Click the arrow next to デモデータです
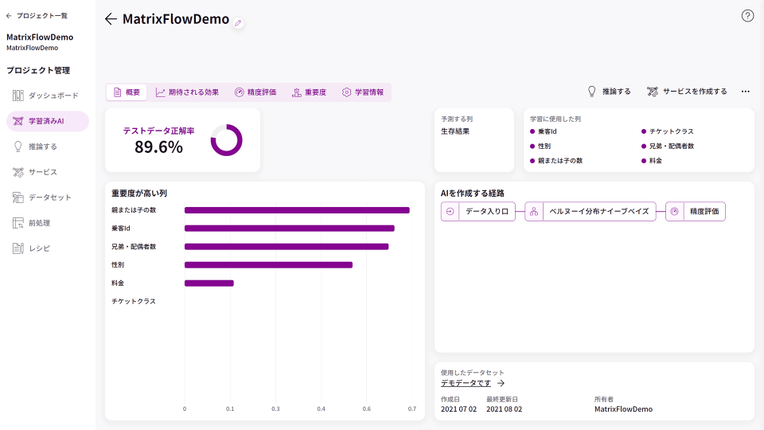 click(501, 383)
